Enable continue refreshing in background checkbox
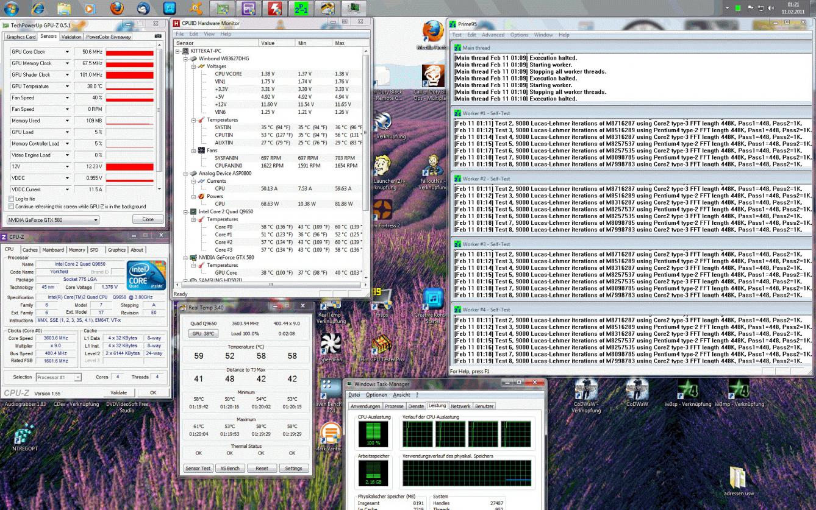The image size is (816, 510). (11, 207)
